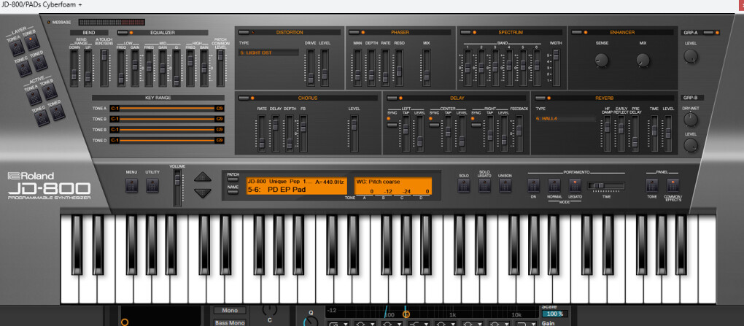
Task: Click the NAME button beside display
Action: 233,193
